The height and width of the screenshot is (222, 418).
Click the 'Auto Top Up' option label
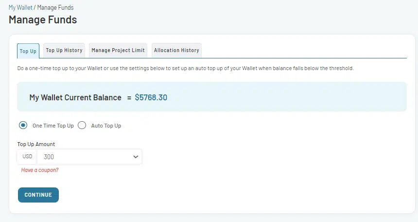[x=106, y=126]
